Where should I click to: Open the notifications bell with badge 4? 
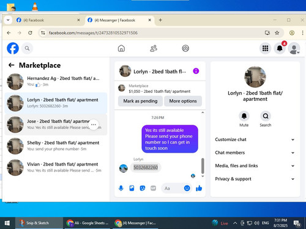[280, 48]
